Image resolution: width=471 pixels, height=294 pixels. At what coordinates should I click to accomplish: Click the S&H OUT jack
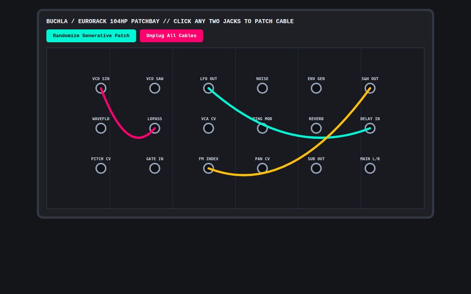point(370,88)
